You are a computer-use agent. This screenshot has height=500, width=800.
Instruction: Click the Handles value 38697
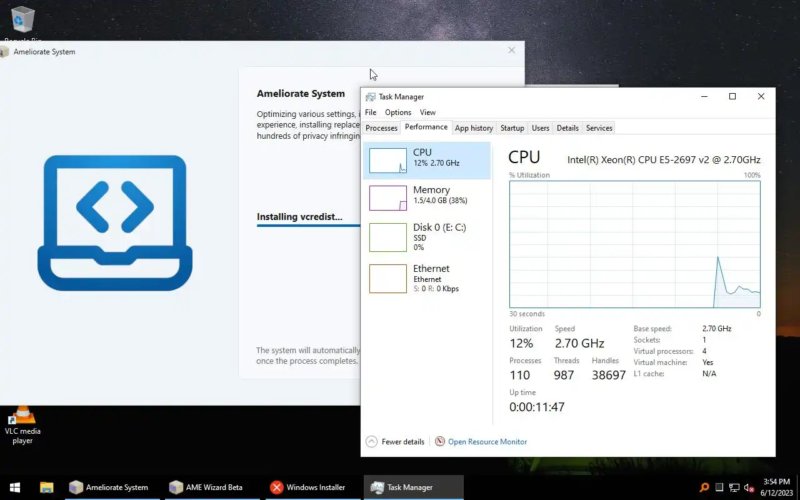pyautogui.click(x=609, y=375)
